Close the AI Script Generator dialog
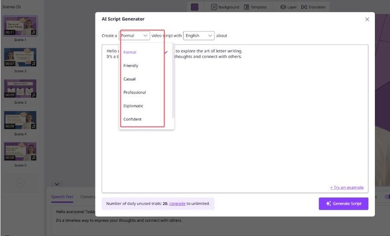The height and width of the screenshot is (236, 390). (367, 20)
